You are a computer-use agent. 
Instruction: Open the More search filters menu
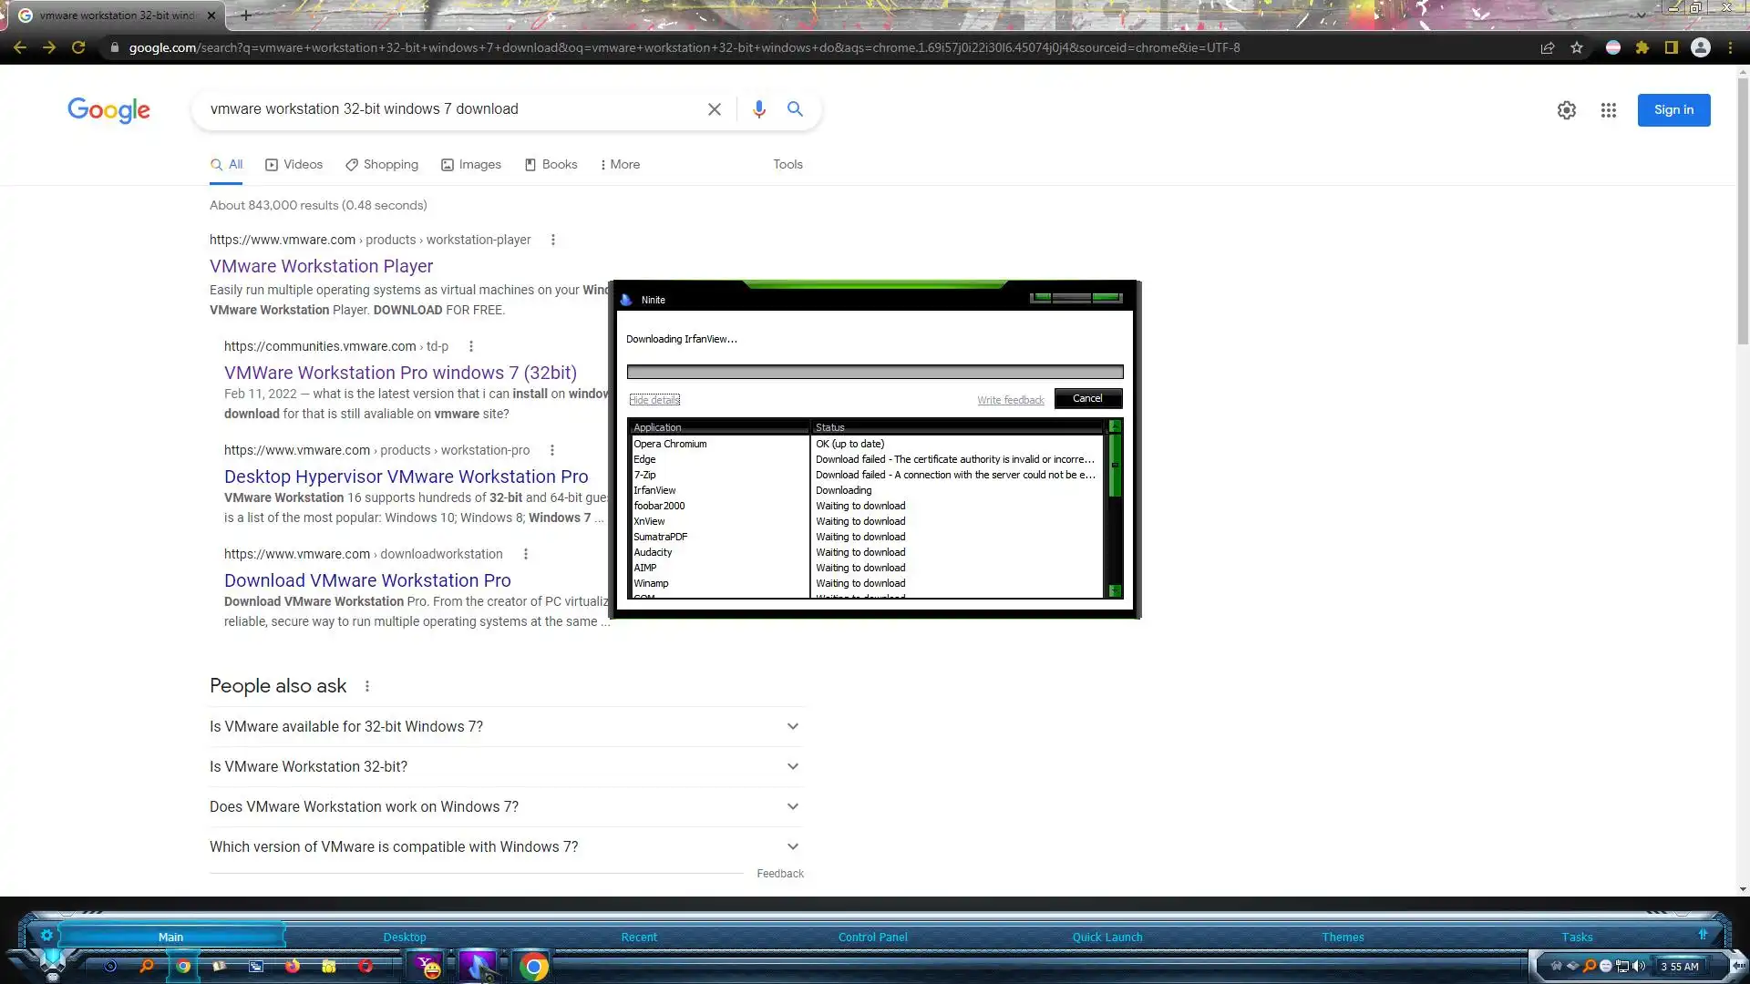point(620,164)
